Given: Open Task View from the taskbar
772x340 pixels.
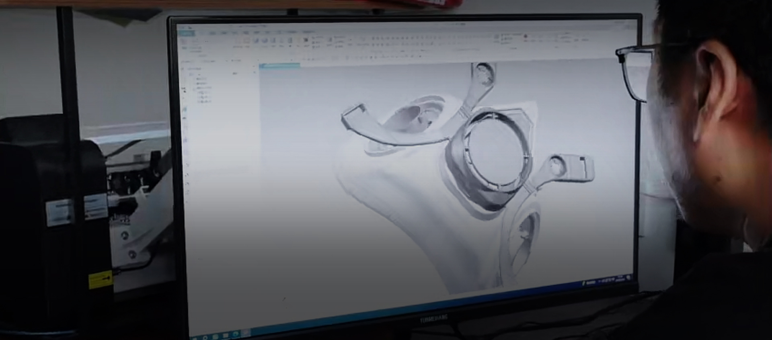Looking at the screenshot, I should tap(216, 336).
